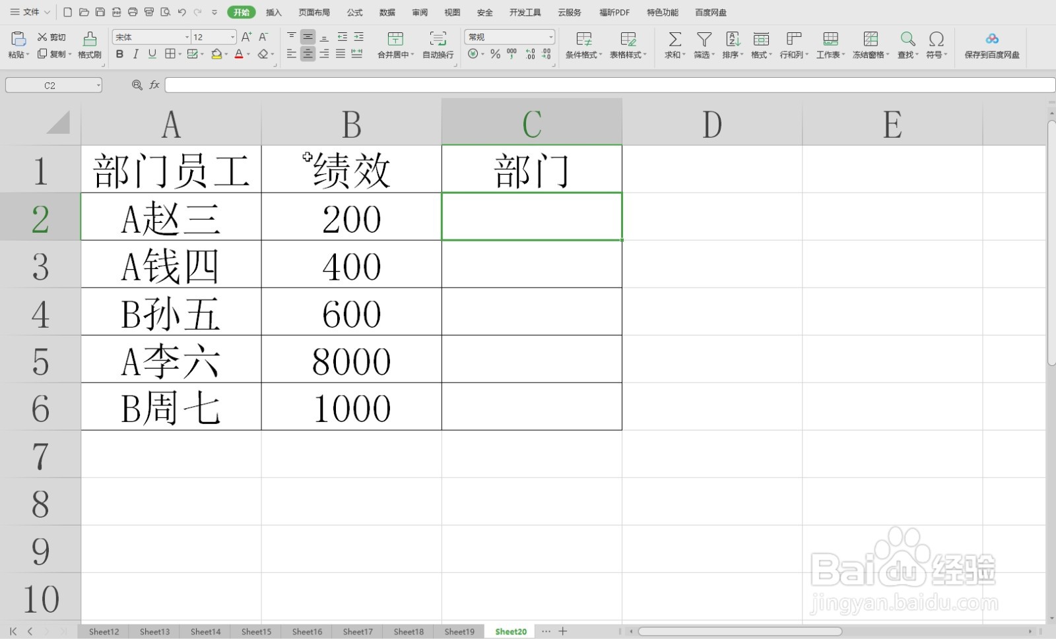The image size is (1056, 639).
Task: Toggle bold formatting
Action: (119, 54)
